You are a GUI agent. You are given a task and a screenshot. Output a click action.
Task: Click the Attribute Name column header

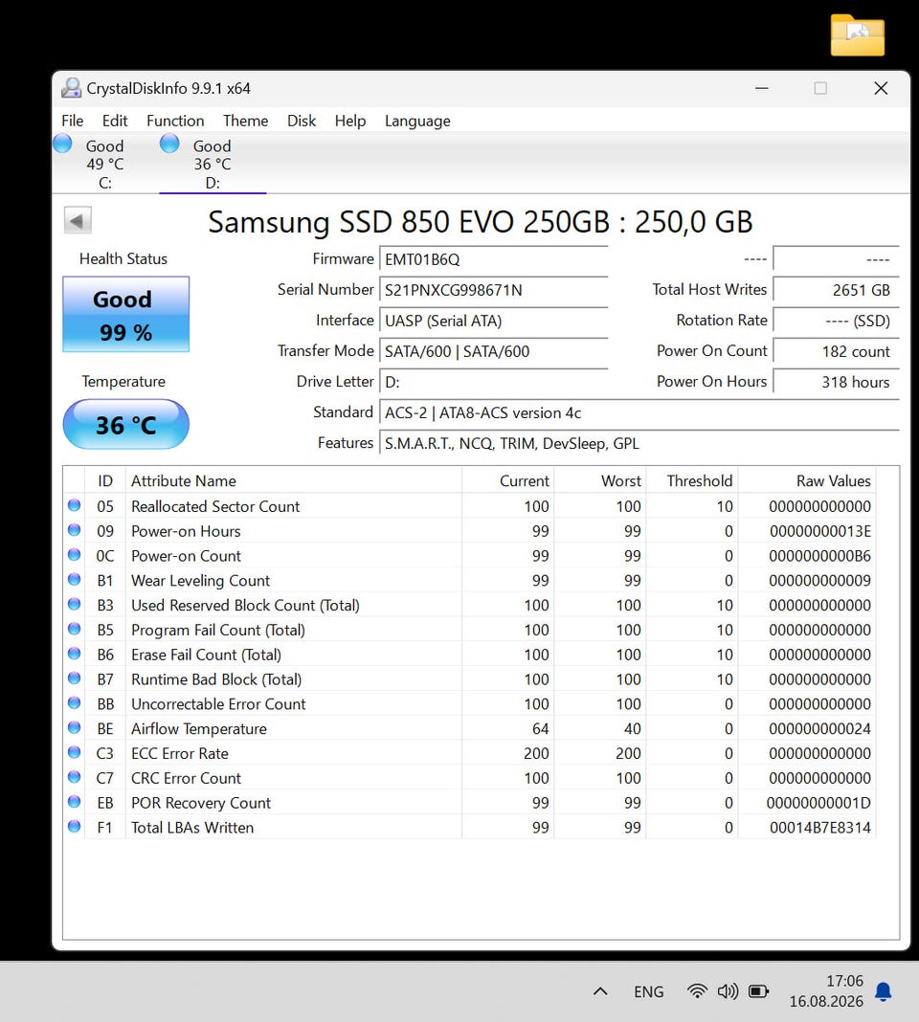[x=294, y=480]
